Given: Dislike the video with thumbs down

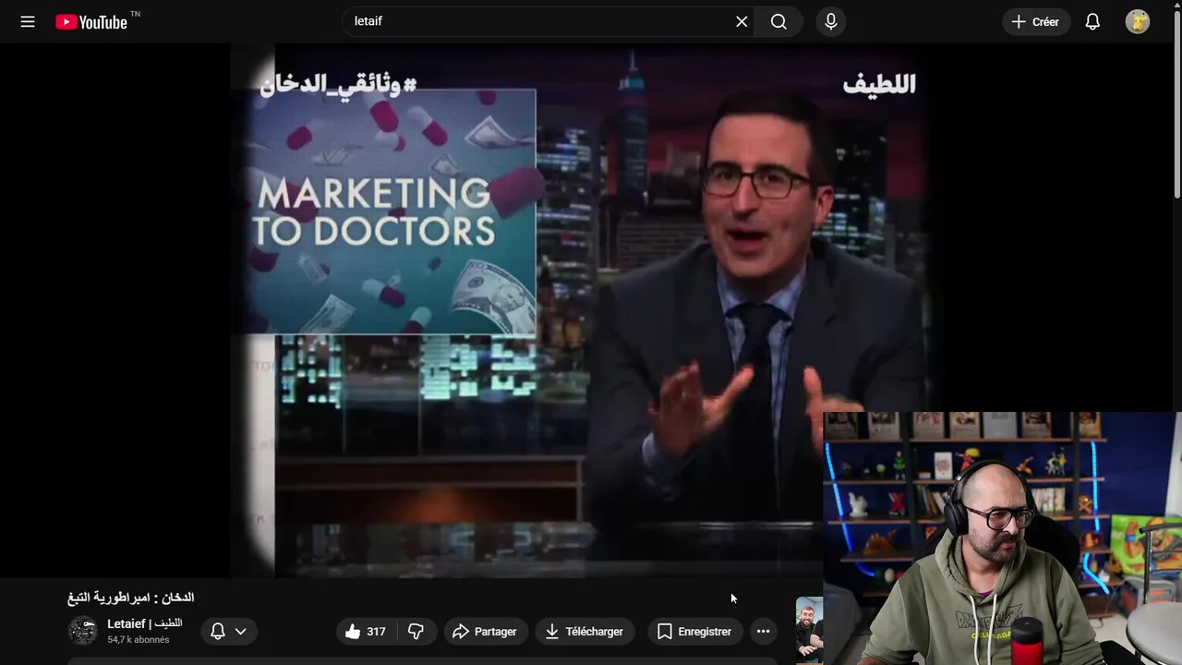Looking at the screenshot, I should pyautogui.click(x=416, y=632).
